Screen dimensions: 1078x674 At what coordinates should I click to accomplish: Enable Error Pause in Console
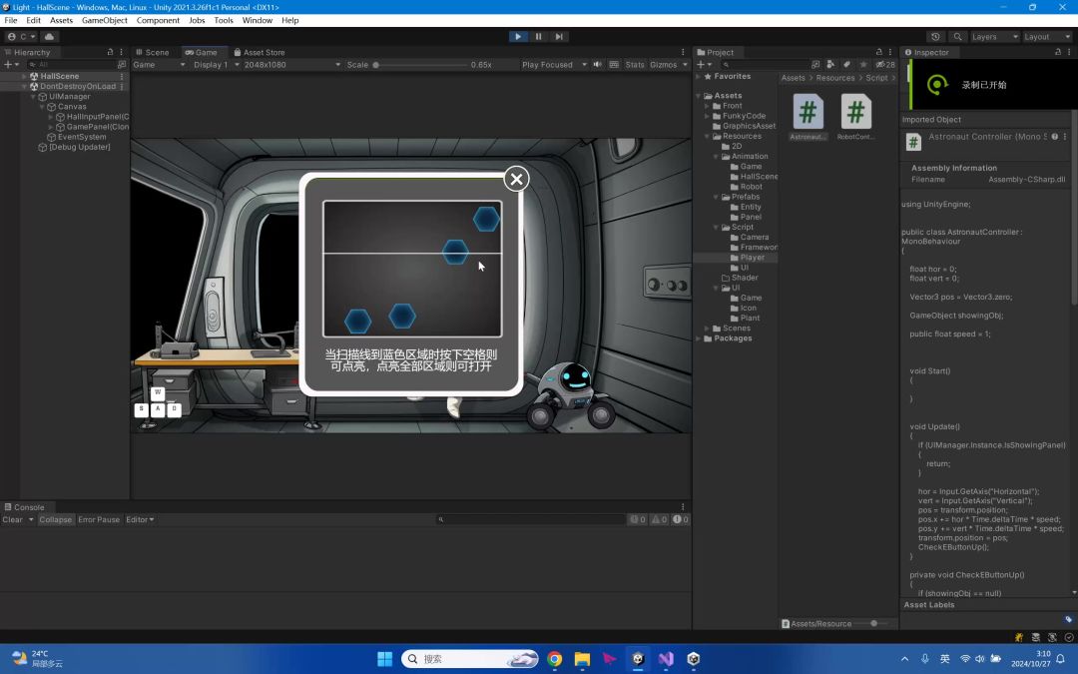click(98, 519)
